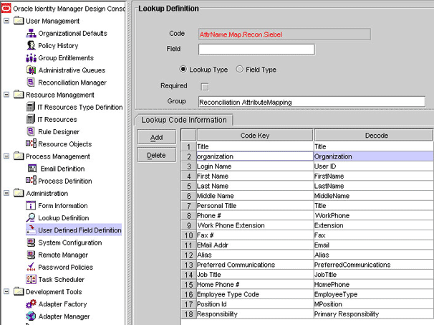Click the 'EMail Addr' code key cell
The height and width of the screenshot is (325, 434).
pos(255,245)
